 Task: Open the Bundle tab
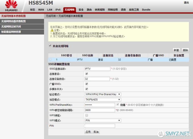click(x=146, y=10)
